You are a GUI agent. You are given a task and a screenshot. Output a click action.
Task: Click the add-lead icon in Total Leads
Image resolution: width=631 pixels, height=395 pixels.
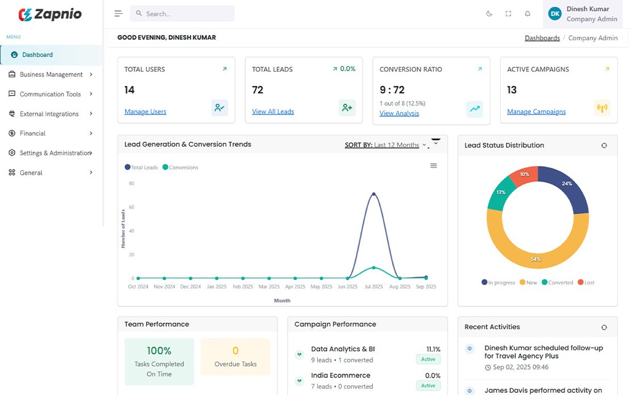click(x=347, y=108)
